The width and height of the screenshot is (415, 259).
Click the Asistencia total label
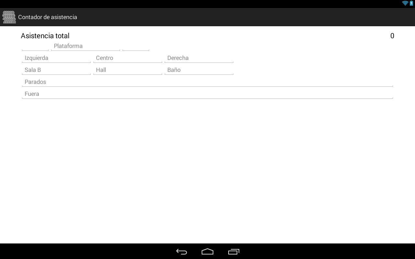click(45, 36)
